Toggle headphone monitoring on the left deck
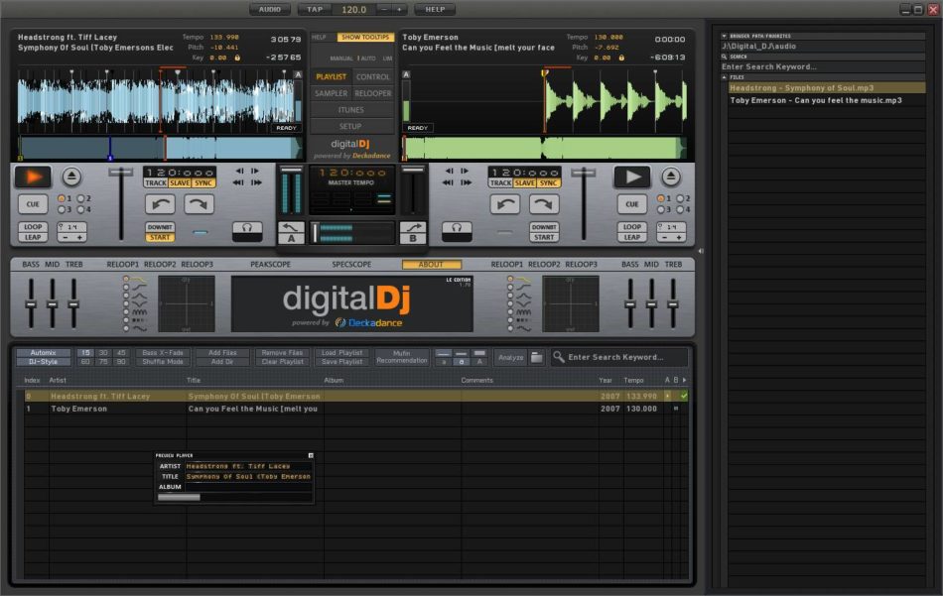 [247, 231]
